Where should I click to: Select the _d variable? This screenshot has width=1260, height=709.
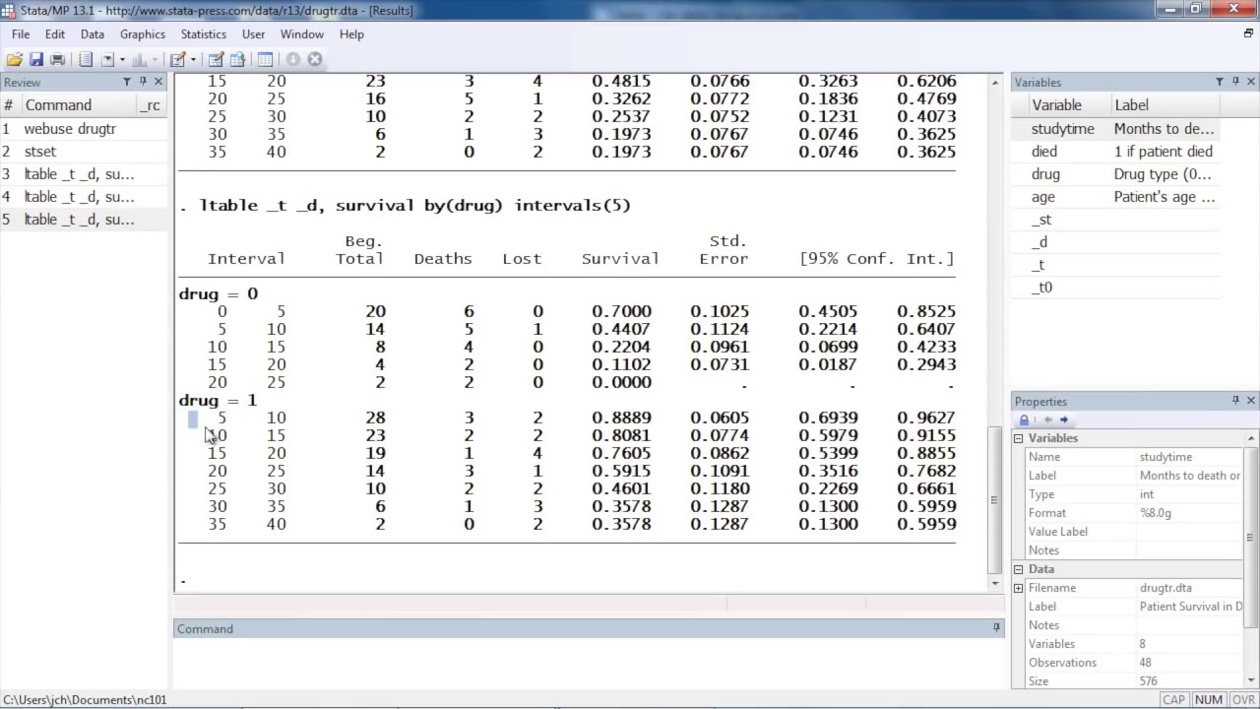tap(1117, 242)
